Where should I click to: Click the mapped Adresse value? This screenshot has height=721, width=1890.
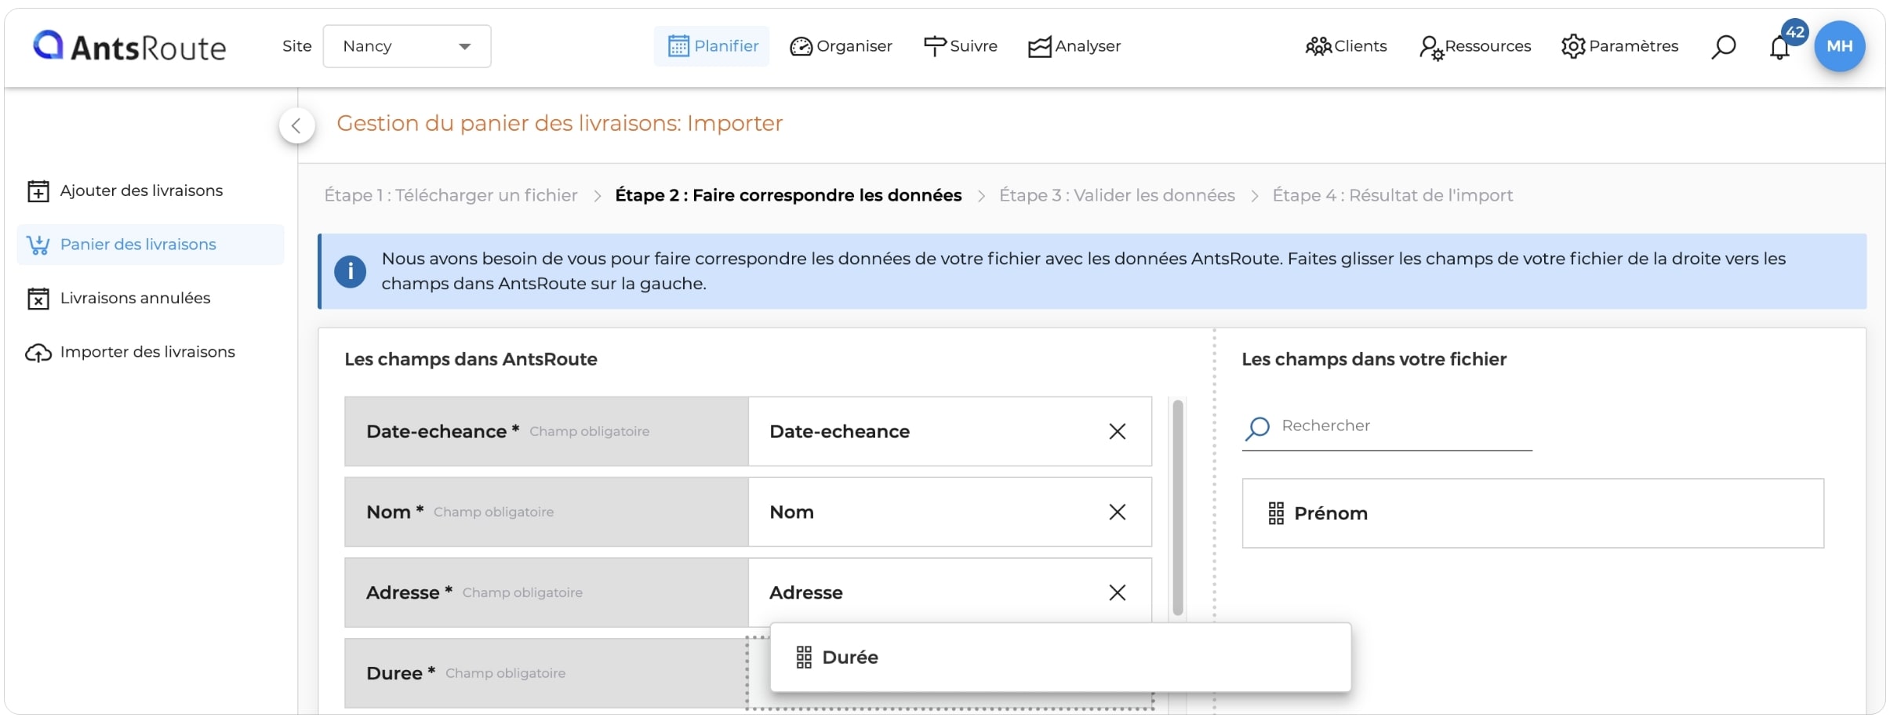click(x=806, y=593)
